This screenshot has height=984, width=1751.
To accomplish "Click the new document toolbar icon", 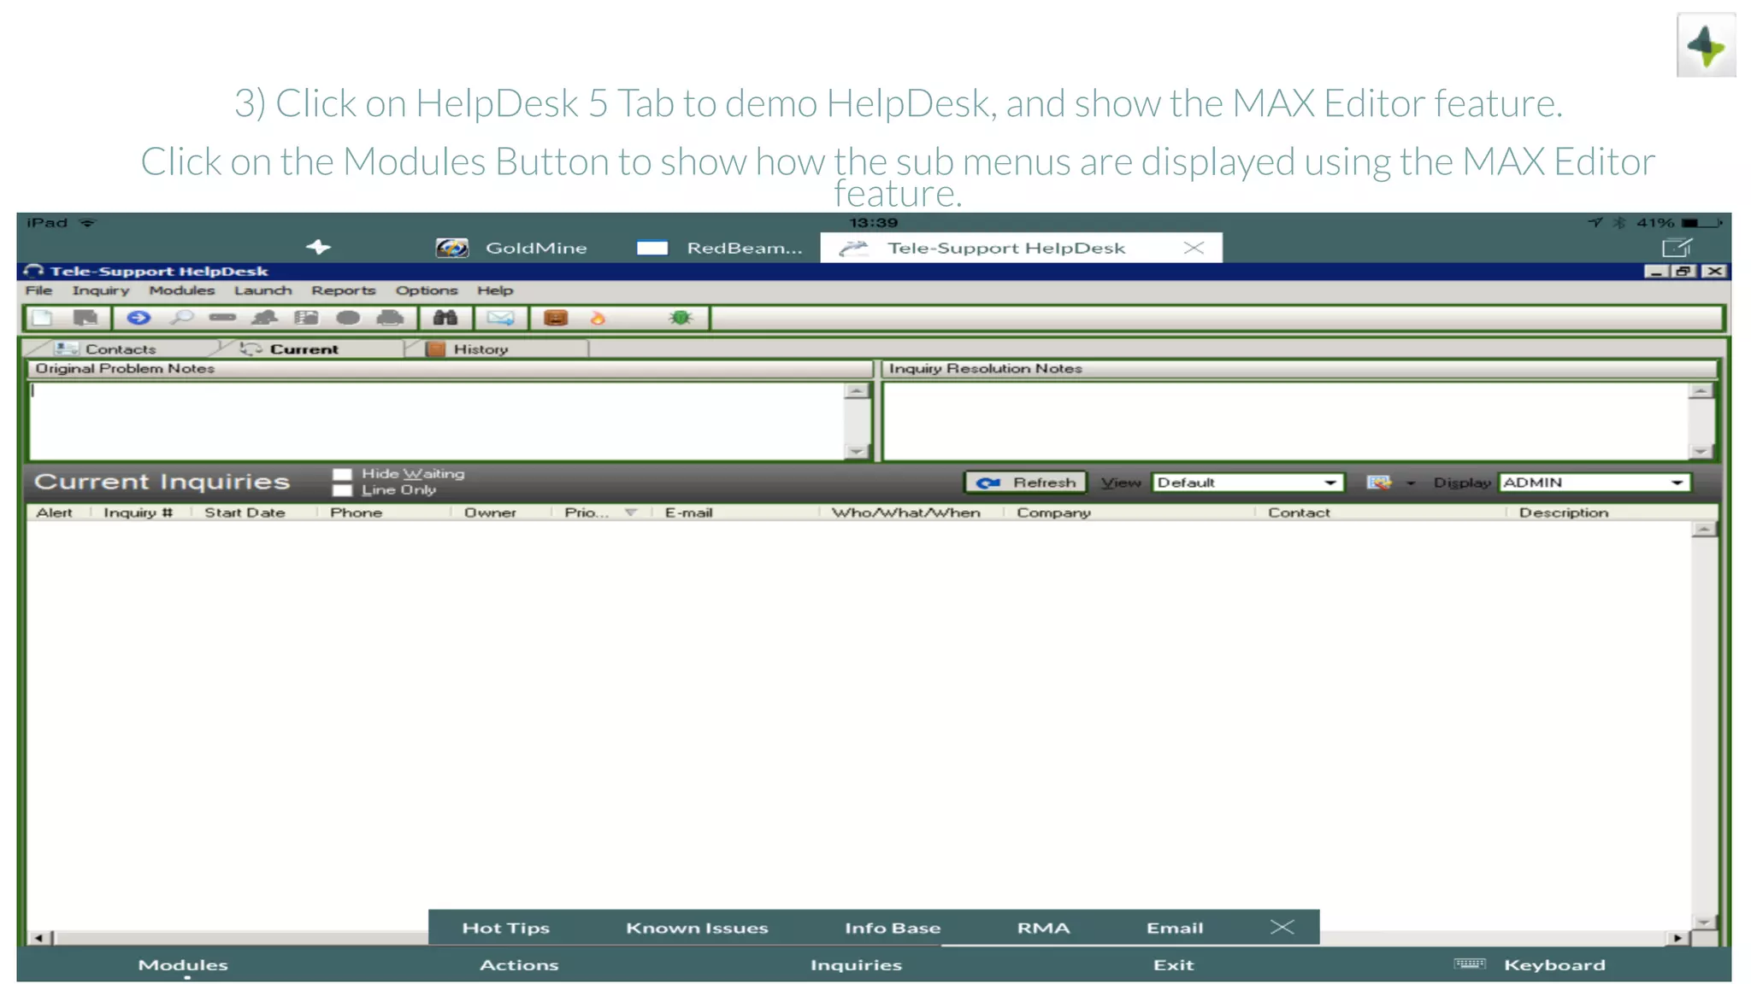I will coord(43,318).
